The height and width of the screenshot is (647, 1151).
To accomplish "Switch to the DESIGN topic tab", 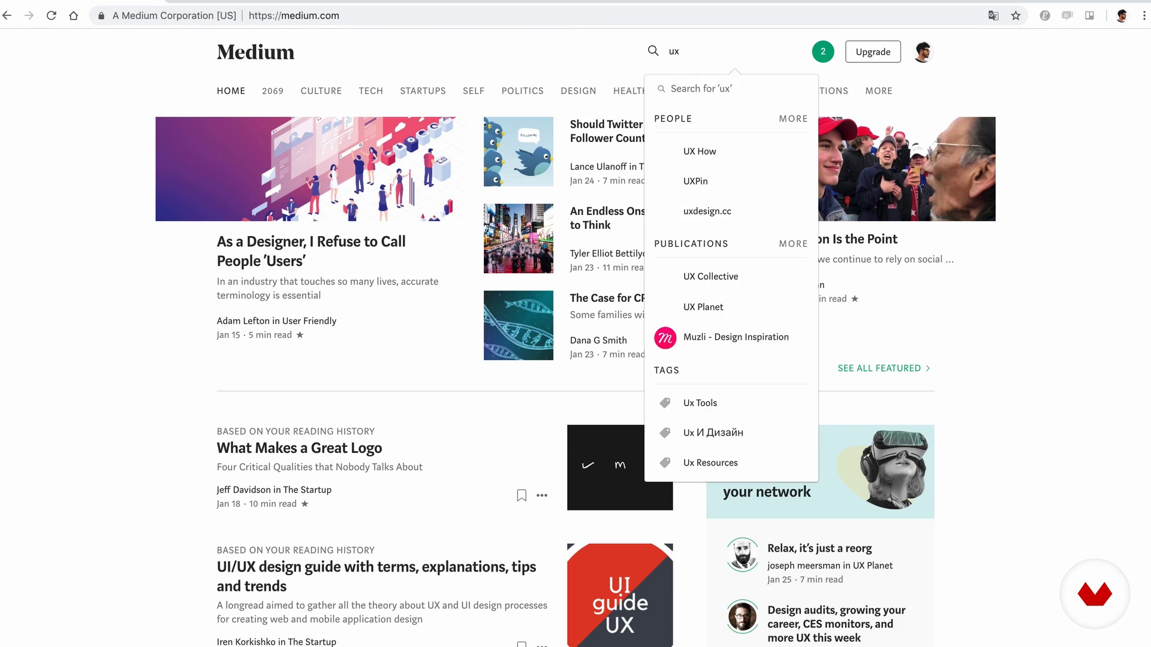I will click(x=578, y=90).
